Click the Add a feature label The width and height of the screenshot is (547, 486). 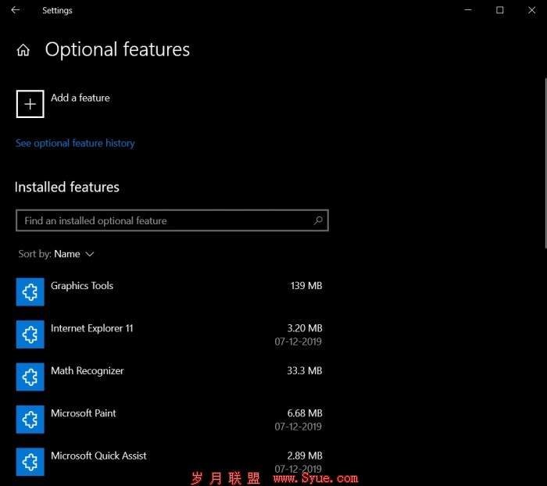click(80, 98)
